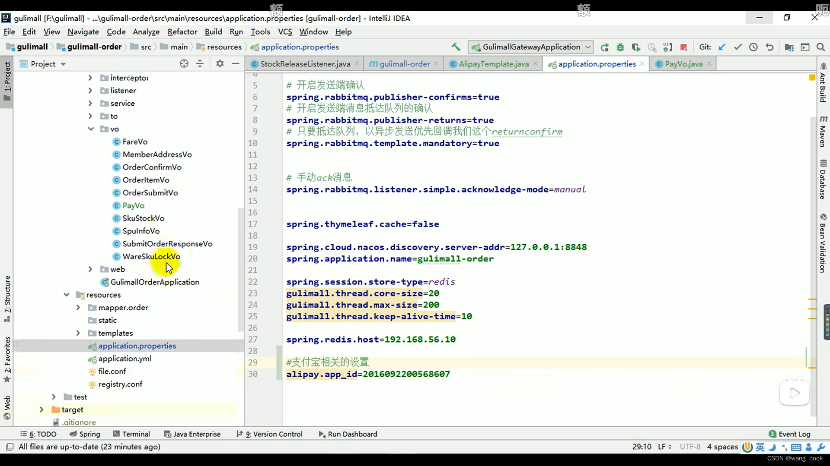Open the Terminal tool window
Viewport: 830px width, 466px height.
click(131, 434)
